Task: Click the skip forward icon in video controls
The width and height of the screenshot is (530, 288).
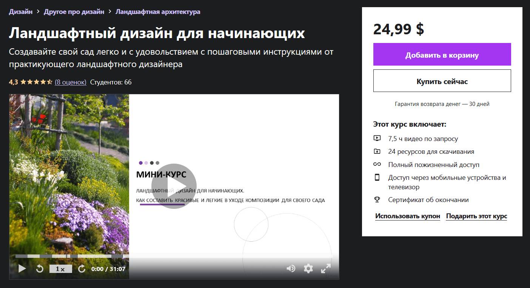Action: (x=82, y=269)
